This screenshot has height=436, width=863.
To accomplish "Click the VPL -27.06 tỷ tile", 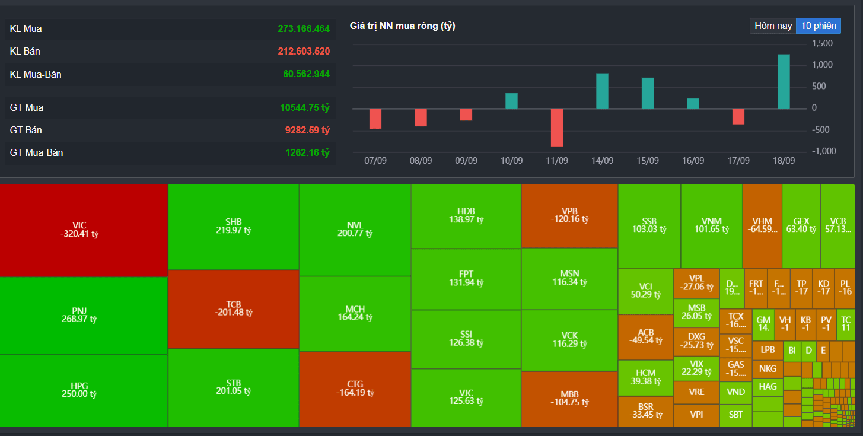I will tap(696, 284).
